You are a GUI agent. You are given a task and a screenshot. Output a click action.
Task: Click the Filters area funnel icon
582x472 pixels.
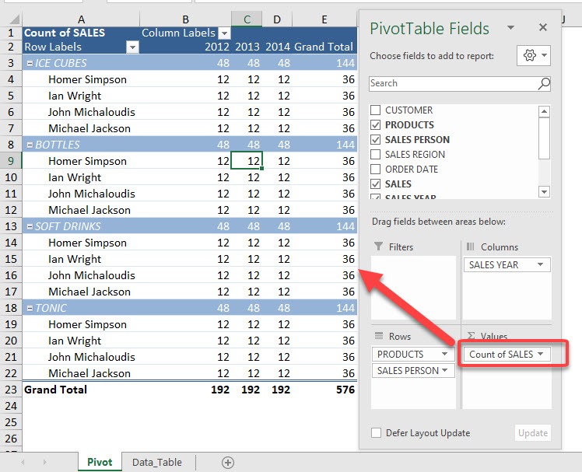point(378,246)
